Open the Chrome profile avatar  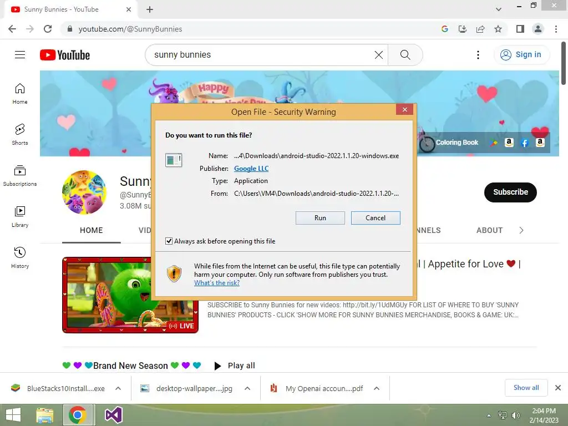click(538, 29)
